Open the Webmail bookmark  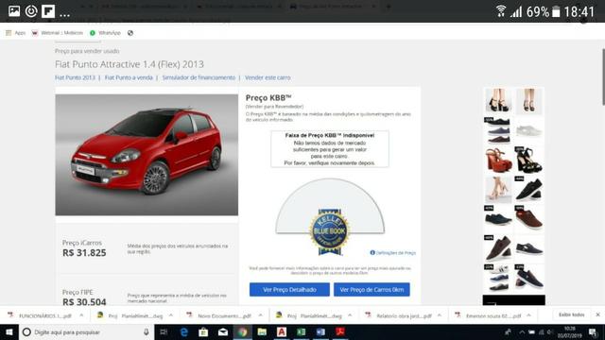pos(58,33)
